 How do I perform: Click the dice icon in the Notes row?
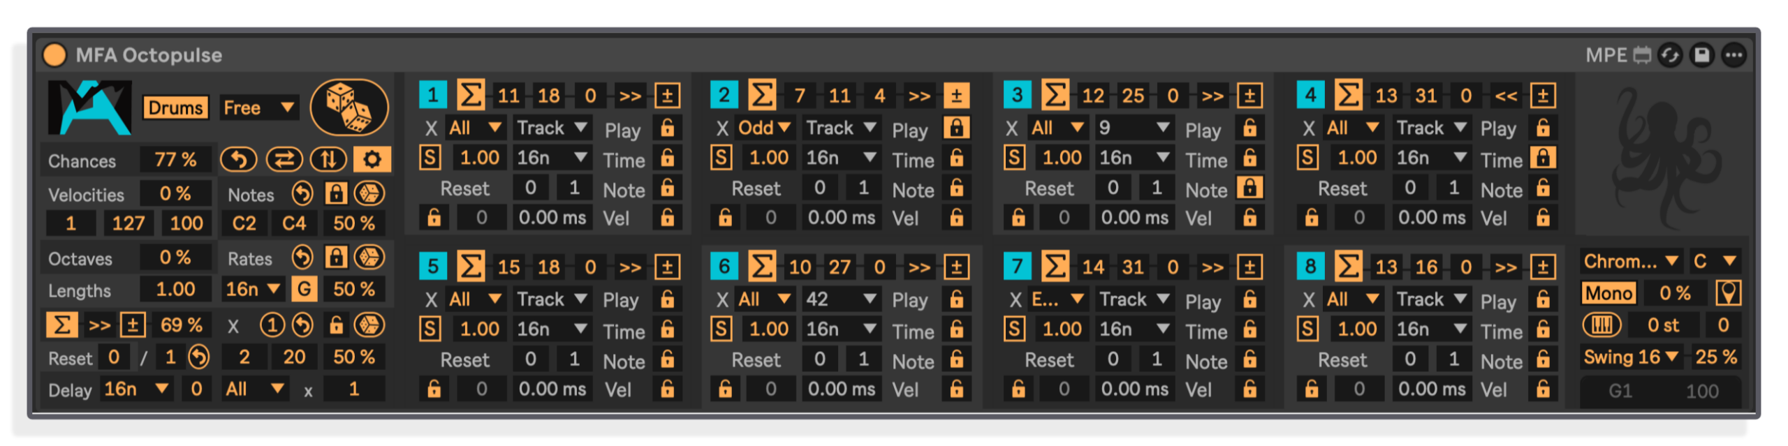[x=369, y=193]
